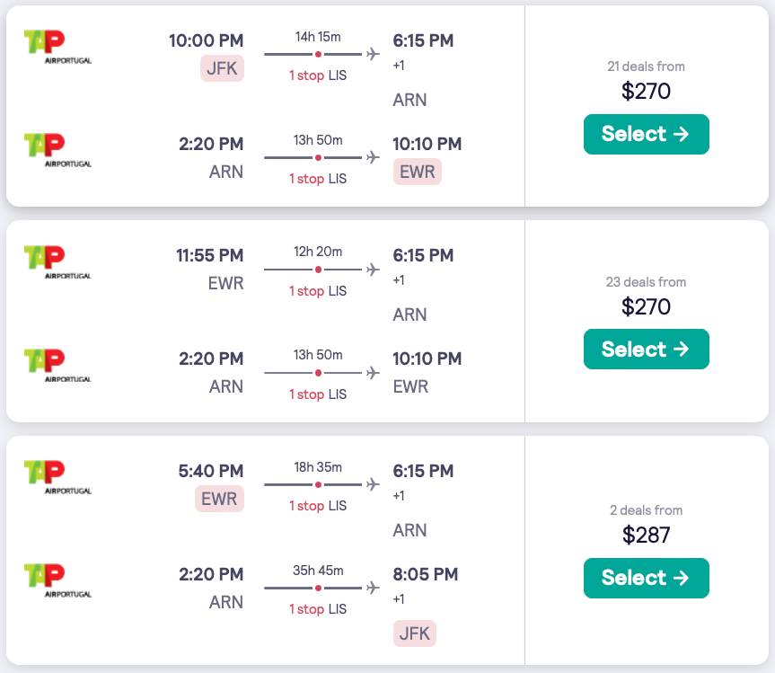Click airplane icon on 12h 20m flight
Viewport: 775px width, 673px height.
coord(374,270)
